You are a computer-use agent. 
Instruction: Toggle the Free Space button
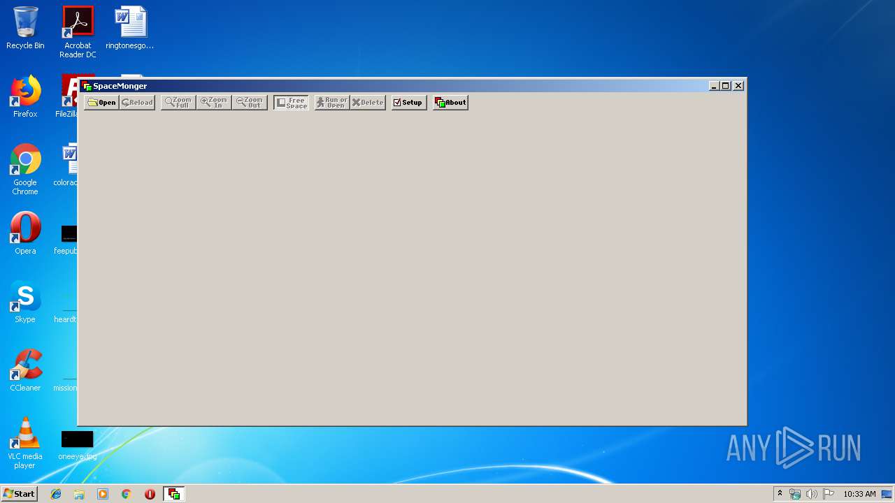coord(291,103)
